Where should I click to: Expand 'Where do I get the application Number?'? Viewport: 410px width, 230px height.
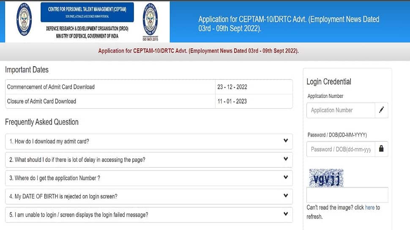[x=149, y=178]
